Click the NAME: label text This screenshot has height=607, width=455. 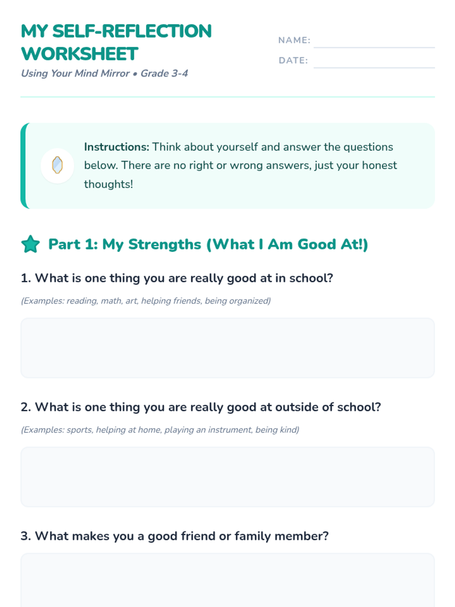[x=294, y=40]
